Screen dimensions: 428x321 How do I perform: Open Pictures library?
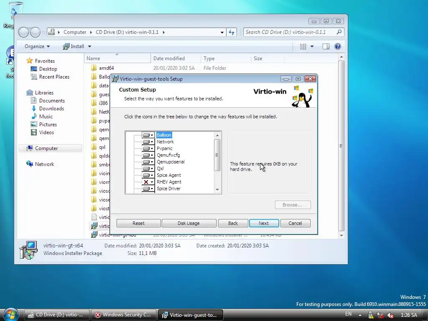point(48,124)
